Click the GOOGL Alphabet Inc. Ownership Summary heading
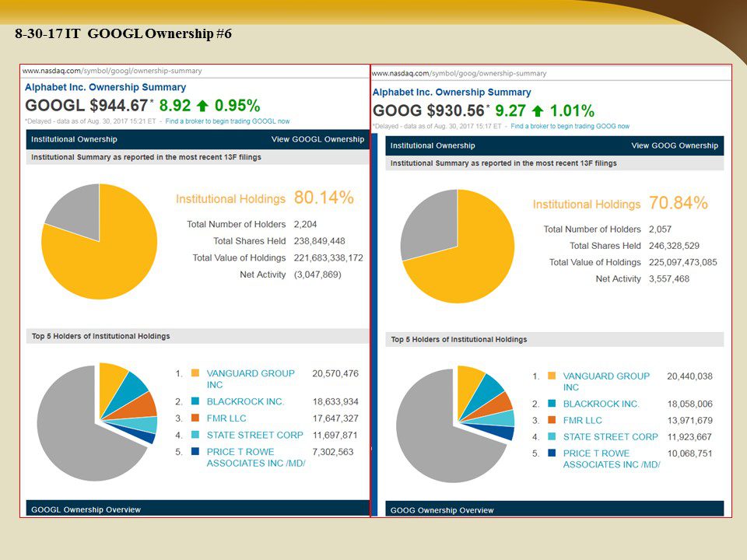 click(105, 87)
